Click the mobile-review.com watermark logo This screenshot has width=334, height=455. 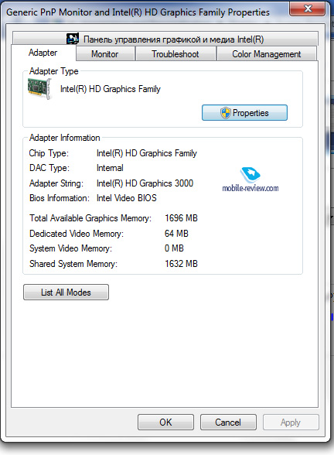[250, 180]
